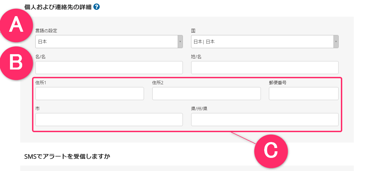Click into the 市 city field
The width and height of the screenshot is (374, 171).
coord(109,120)
